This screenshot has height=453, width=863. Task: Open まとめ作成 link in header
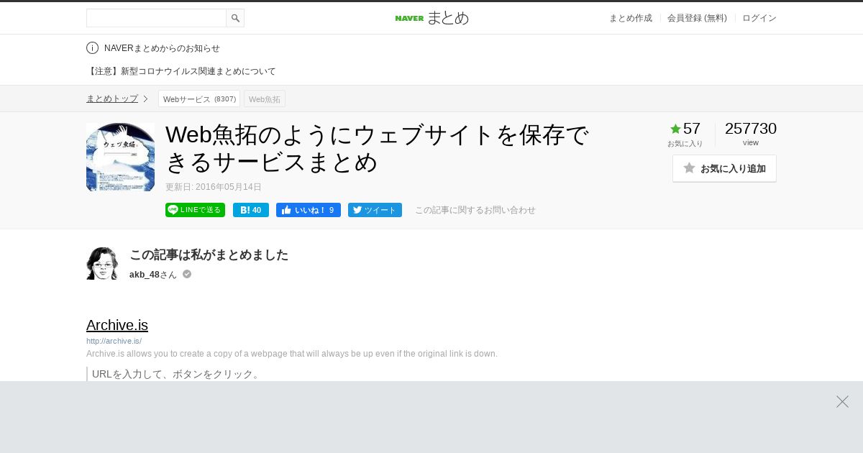pyautogui.click(x=631, y=18)
